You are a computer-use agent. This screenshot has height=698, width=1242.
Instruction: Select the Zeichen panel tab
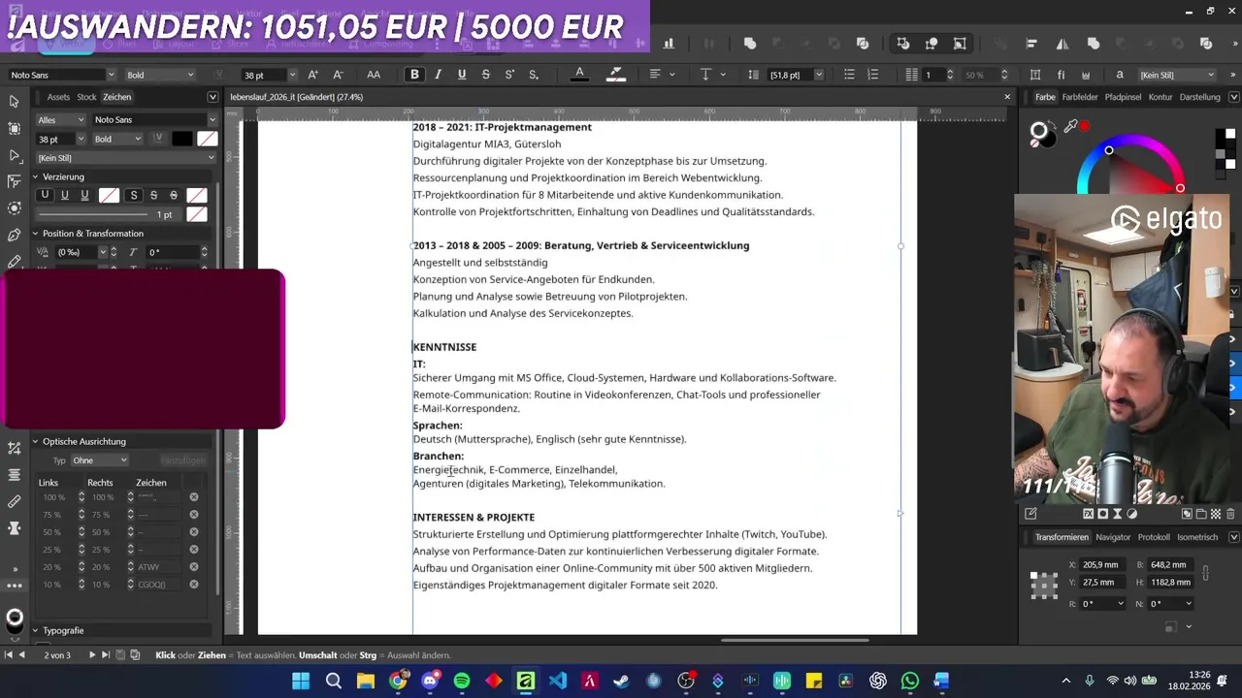116,97
